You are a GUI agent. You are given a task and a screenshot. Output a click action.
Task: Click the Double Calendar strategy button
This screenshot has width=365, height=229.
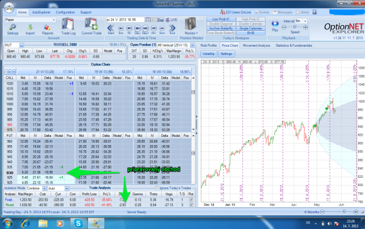point(250,24)
